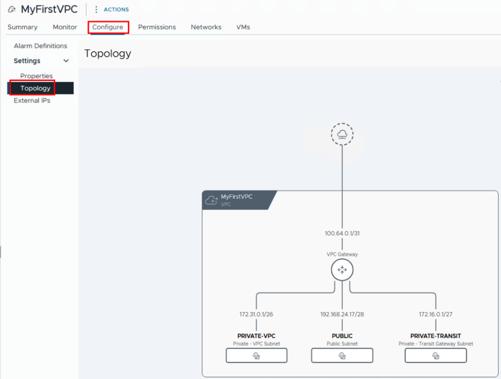Screen dimensions: 501x379
Task: Collapse the Settings section chevron
Action: coord(66,61)
